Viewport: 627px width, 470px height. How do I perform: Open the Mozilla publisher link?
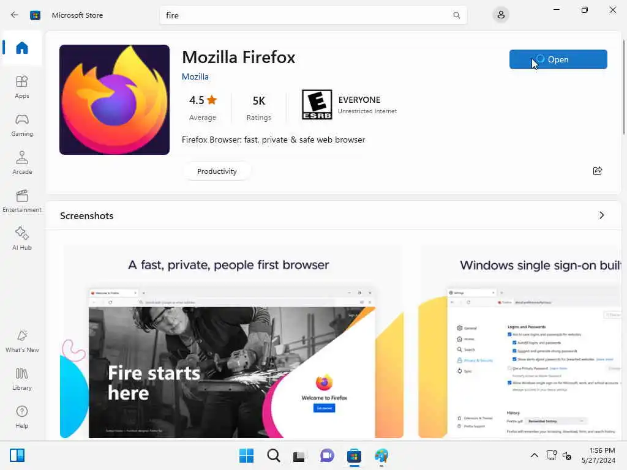pyautogui.click(x=195, y=76)
